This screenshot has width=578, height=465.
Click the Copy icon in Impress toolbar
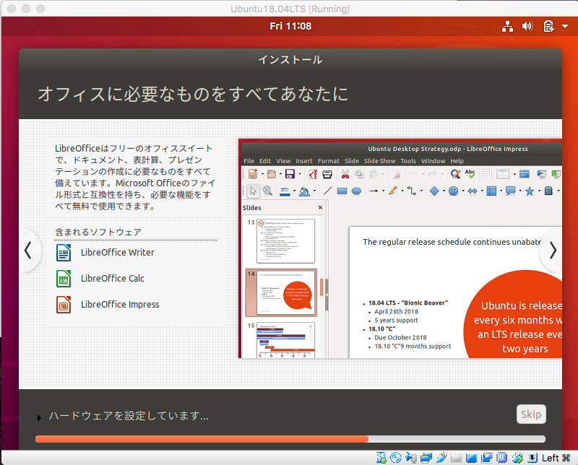(359, 174)
